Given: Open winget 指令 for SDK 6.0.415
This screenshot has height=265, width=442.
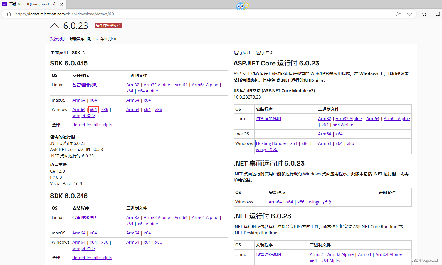Looking at the screenshot, I should [x=84, y=116].
